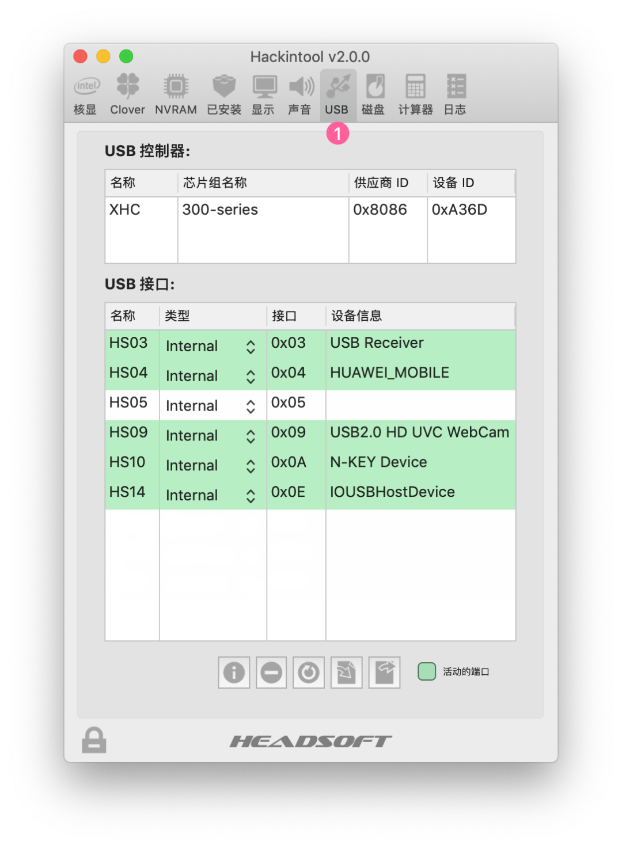This screenshot has height=847, width=622.
Task: Refresh USB ports with the reload icon
Action: click(x=308, y=672)
